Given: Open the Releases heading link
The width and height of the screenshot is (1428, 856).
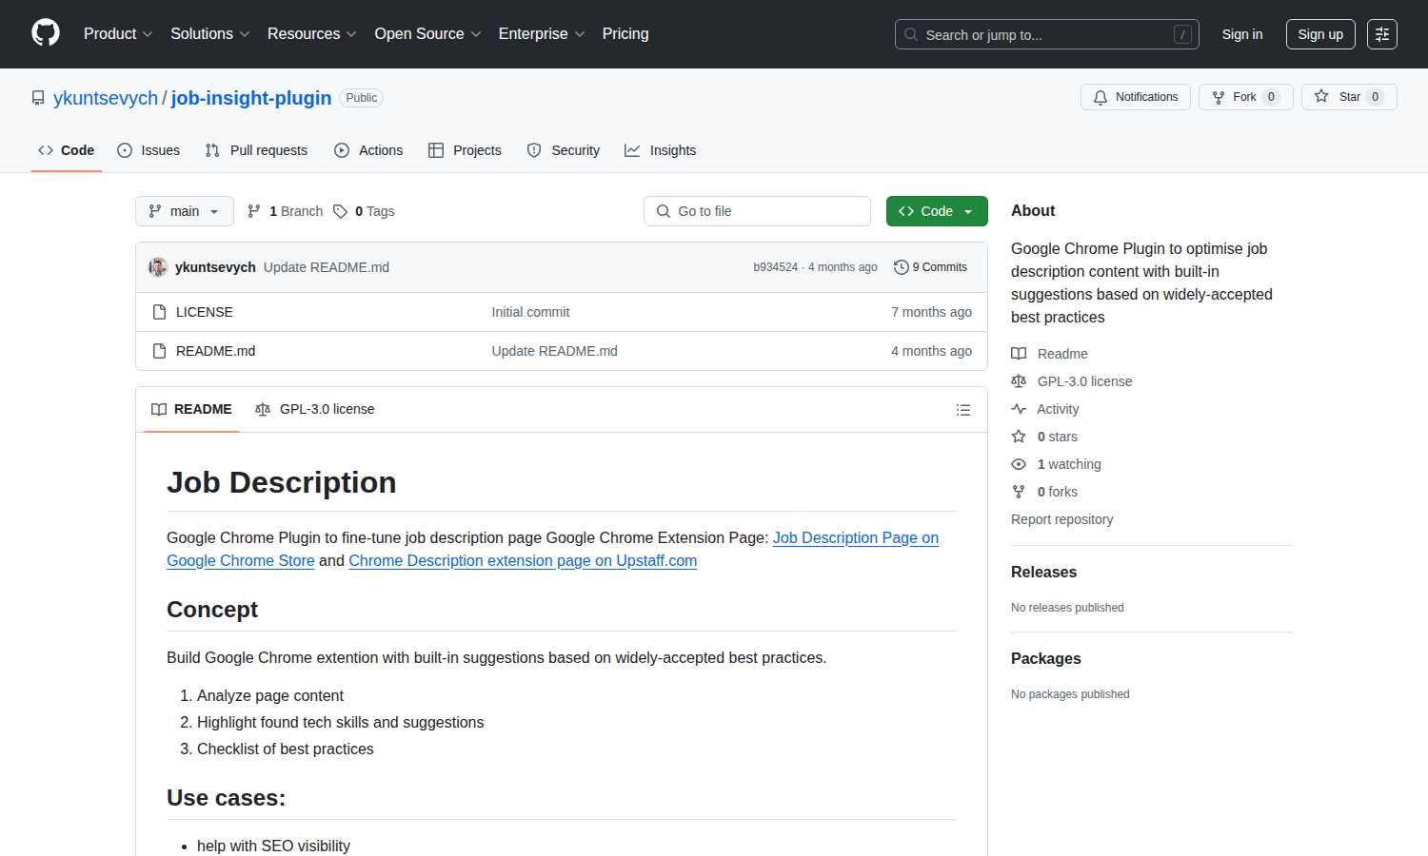Looking at the screenshot, I should (1044, 572).
